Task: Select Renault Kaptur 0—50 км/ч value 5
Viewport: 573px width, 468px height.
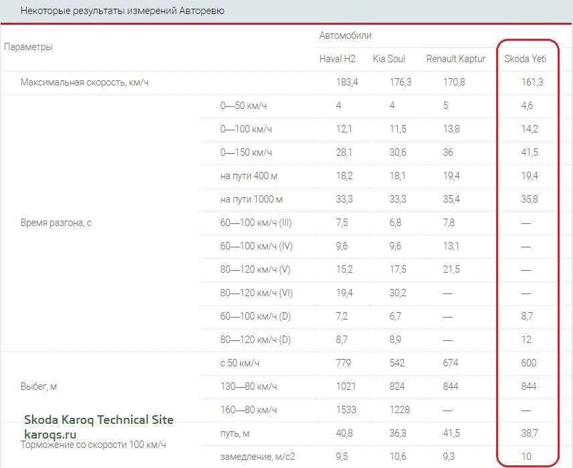Action: (445, 106)
